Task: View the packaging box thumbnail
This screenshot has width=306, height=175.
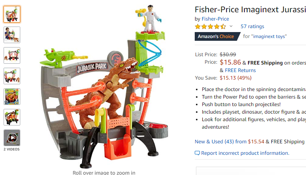Action: pyautogui.click(x=12, y=97)
